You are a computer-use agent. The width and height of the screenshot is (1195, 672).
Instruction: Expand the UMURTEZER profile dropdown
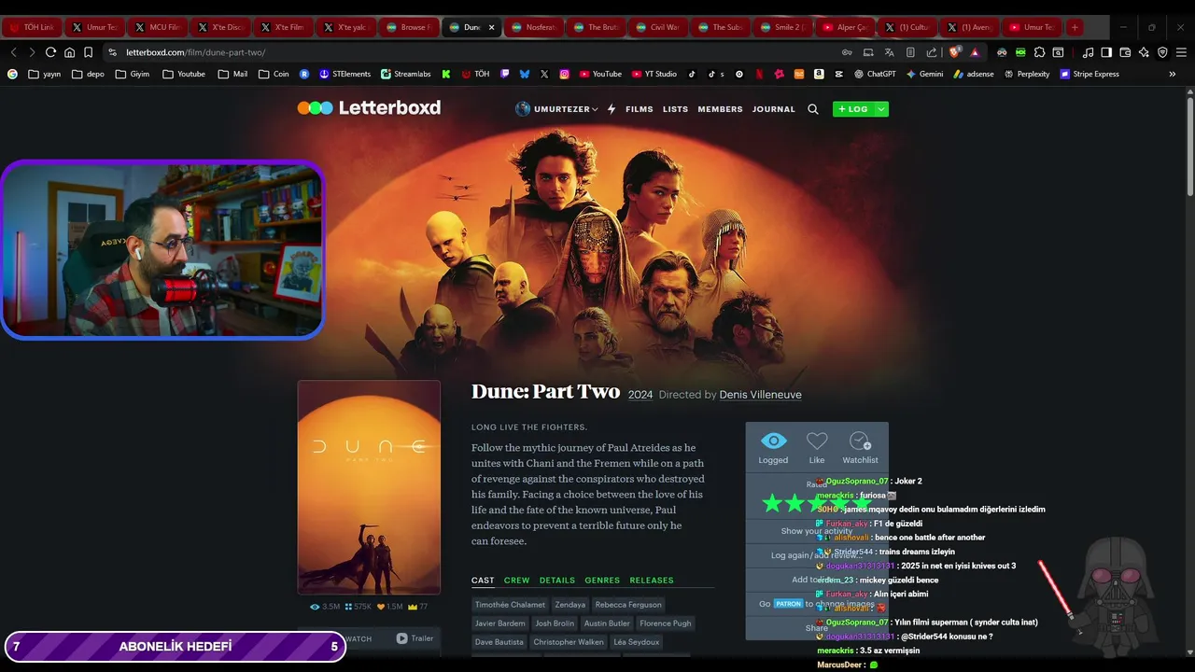[556, 109]
